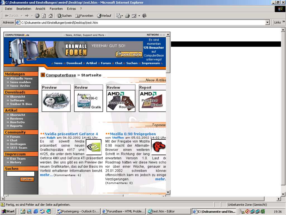Open the ComputerBase breadcrumb link
The height and width of the screenshot is (215, 286).
pos(61,75)
